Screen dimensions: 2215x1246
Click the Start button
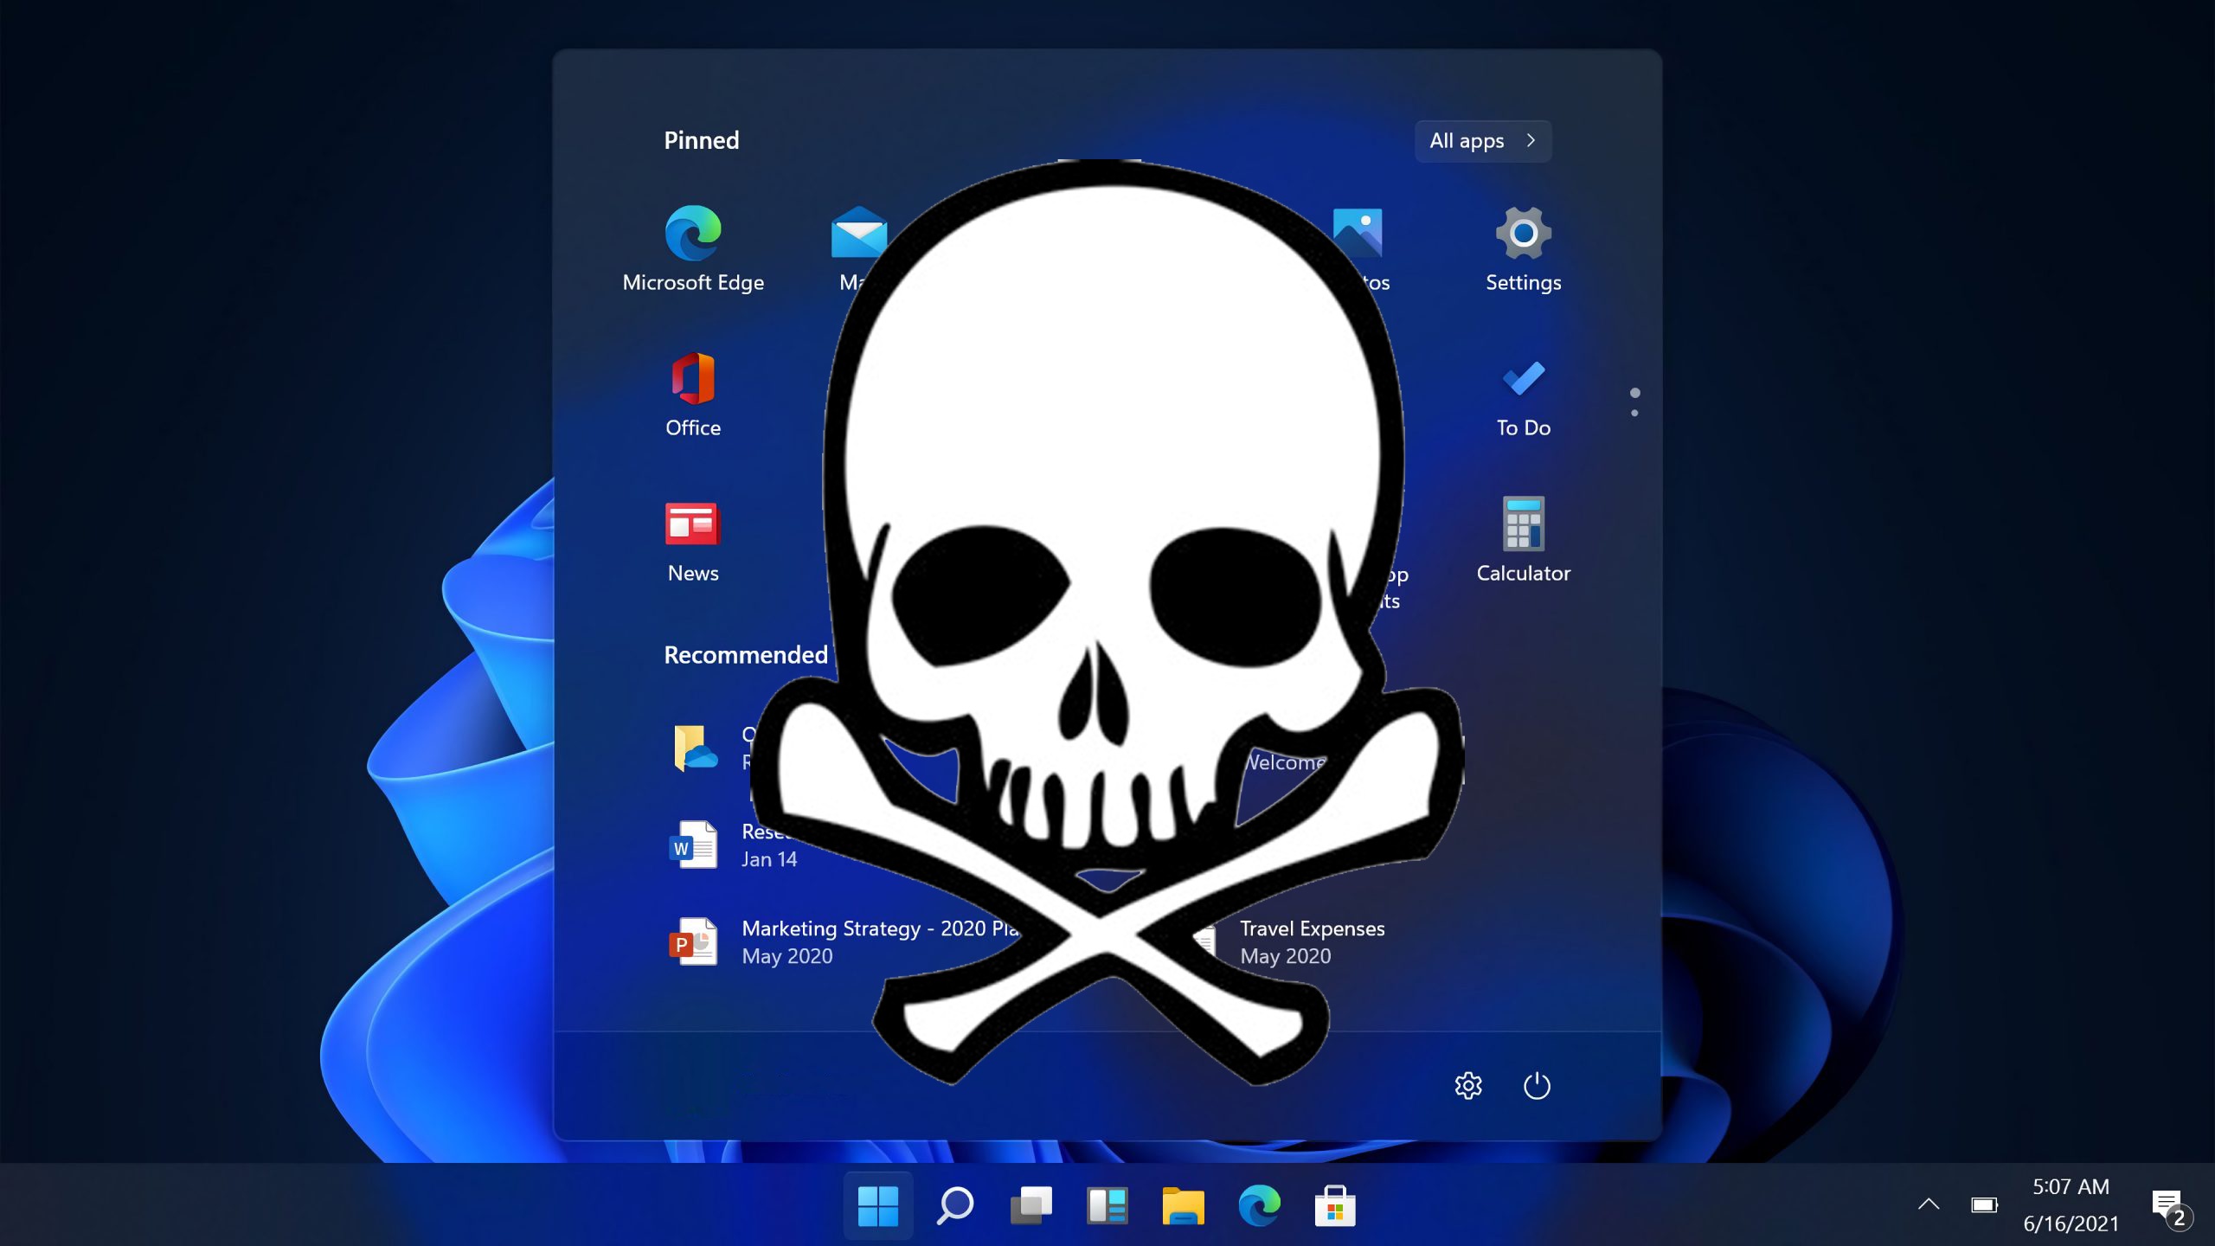pos(880,1204)
